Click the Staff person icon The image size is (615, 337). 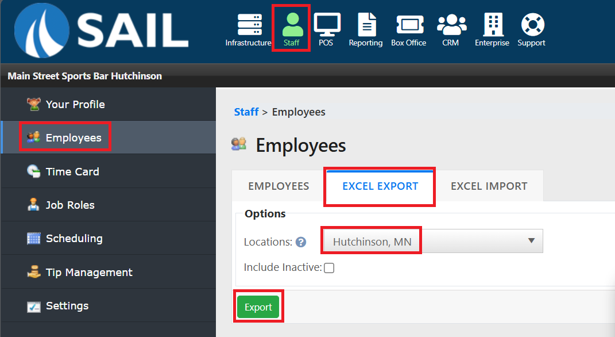tap(292, 25)
